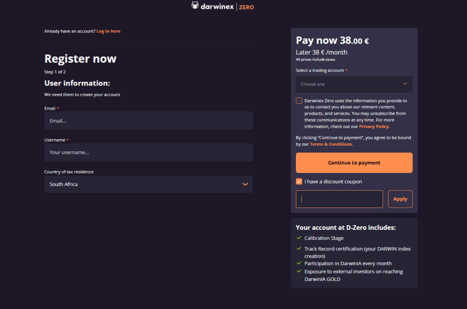This screenshot has width=467, height=309.
Task: Expand the Country of tax residence dropdown
Action: pos(148,184)
